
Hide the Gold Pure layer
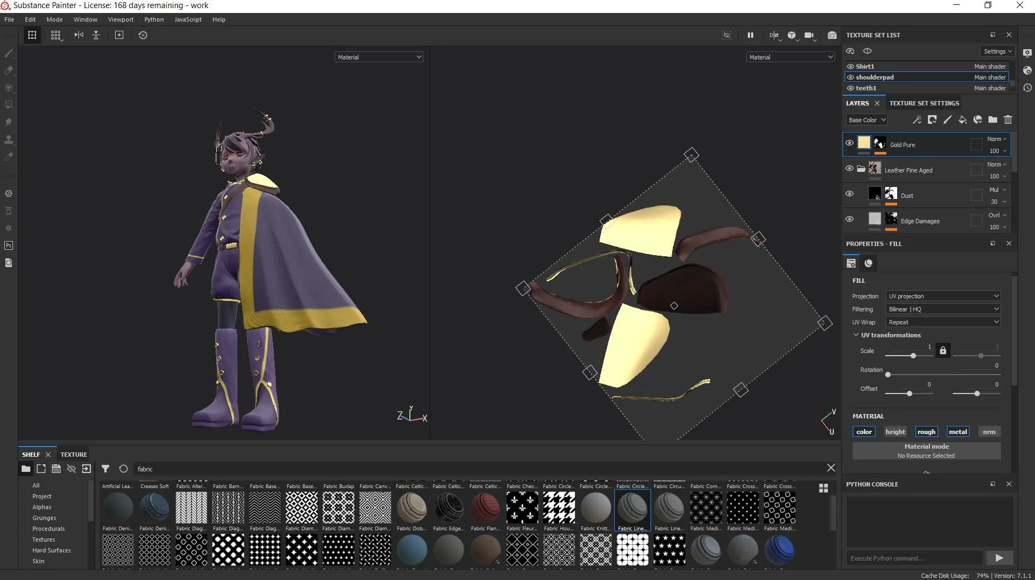(850, 143)
